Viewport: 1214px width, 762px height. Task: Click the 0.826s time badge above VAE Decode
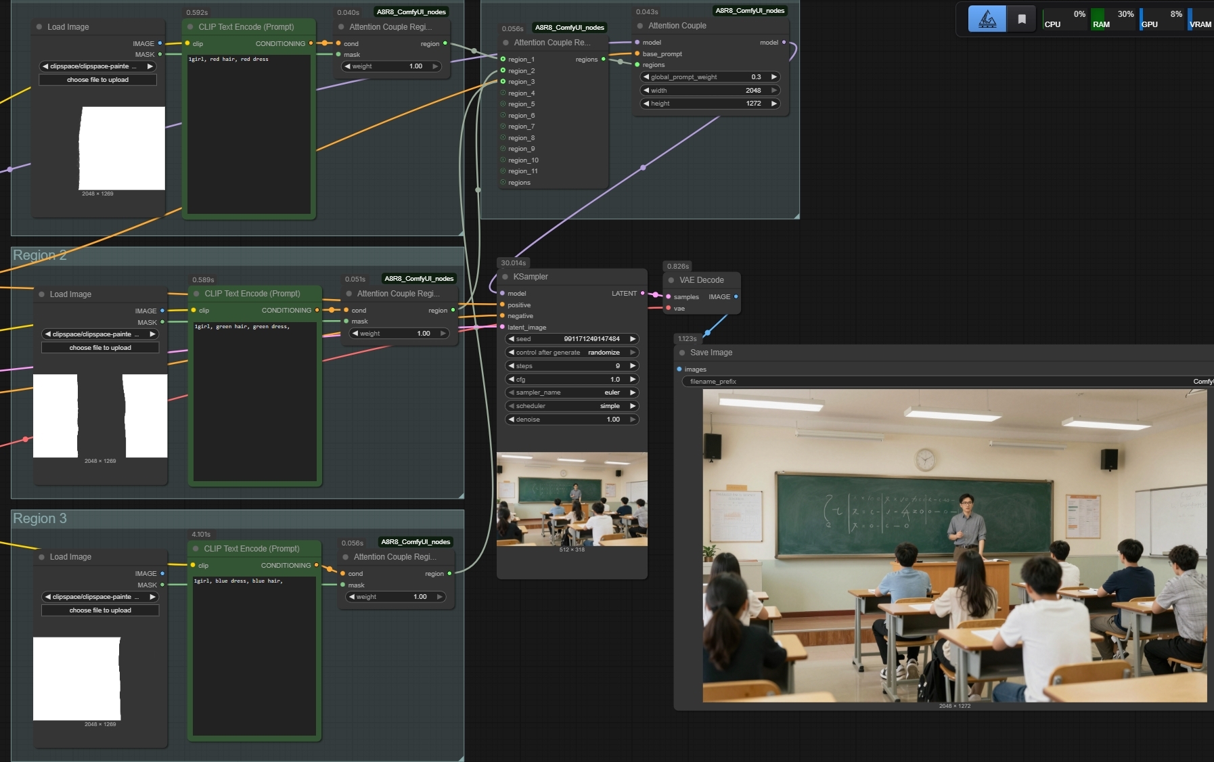coord(678,267)
